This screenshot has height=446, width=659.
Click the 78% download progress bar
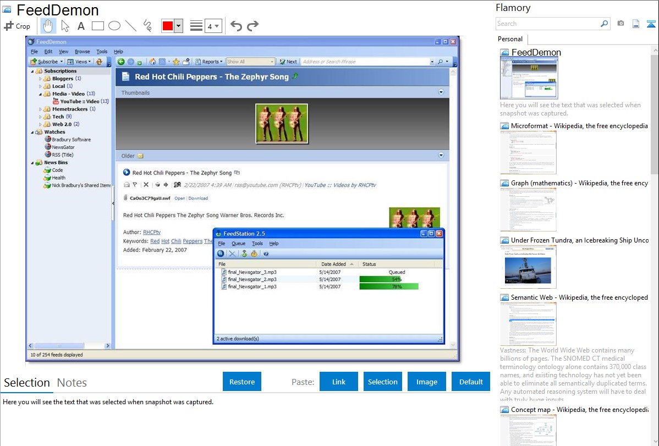tap(389, 287)
